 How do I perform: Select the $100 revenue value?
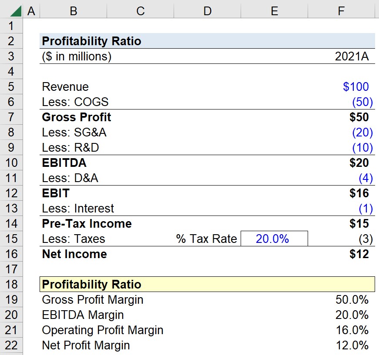[x=356, y=86]
